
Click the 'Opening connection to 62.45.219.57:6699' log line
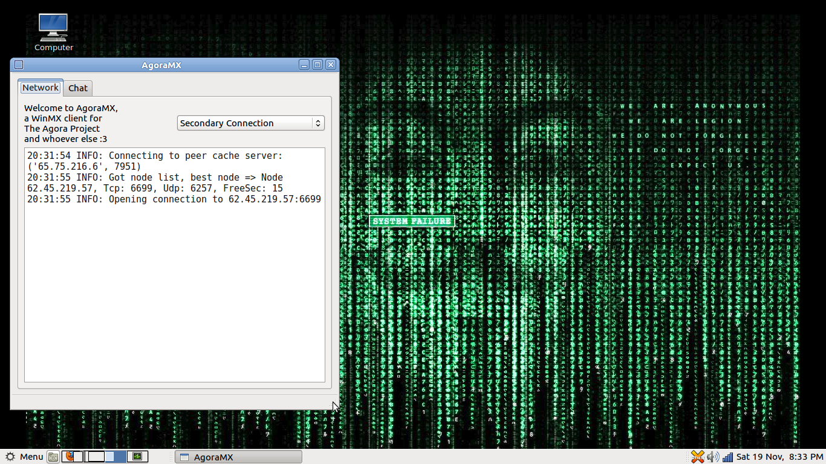pos(174,199)
